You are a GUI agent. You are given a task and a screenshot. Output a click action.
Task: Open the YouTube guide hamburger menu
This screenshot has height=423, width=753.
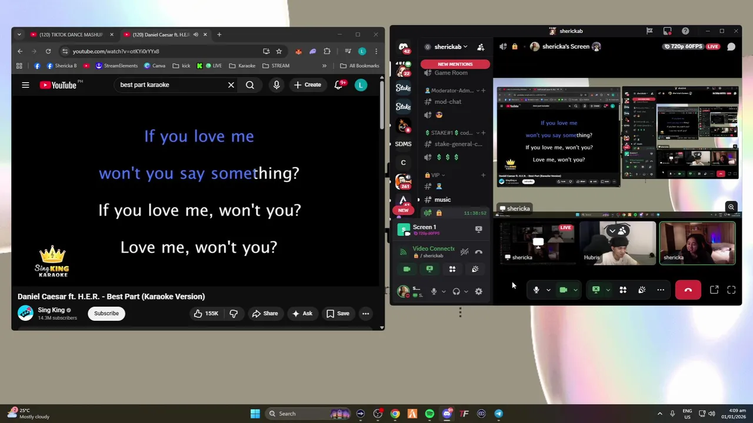[x=25, y=85]
